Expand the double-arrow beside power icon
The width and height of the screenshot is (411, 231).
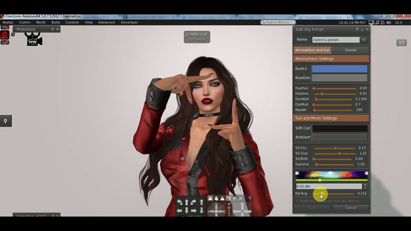click(13, 34)
